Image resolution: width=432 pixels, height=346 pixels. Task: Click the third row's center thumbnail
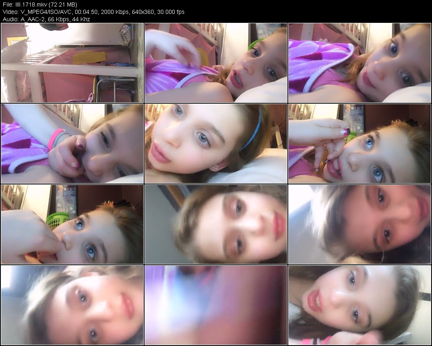coord(216,224)
